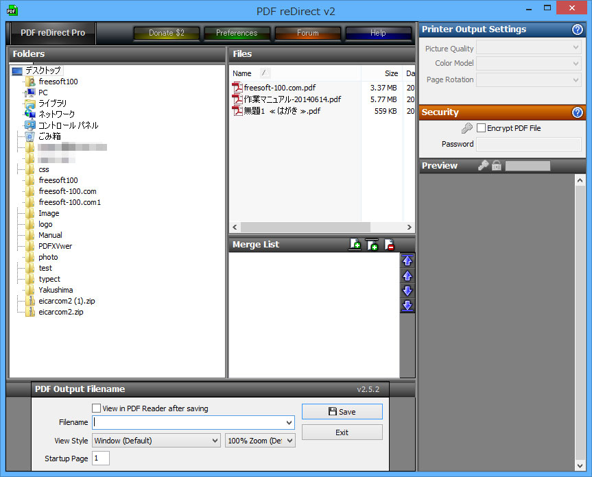Click the ネットワーク network icon
Image resolution: width=592 pixels, height=477 pixels.
coord(30,114)
